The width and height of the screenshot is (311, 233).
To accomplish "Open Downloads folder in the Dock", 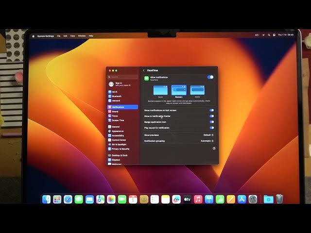I will pyautogui.click(x=268, y=199).
